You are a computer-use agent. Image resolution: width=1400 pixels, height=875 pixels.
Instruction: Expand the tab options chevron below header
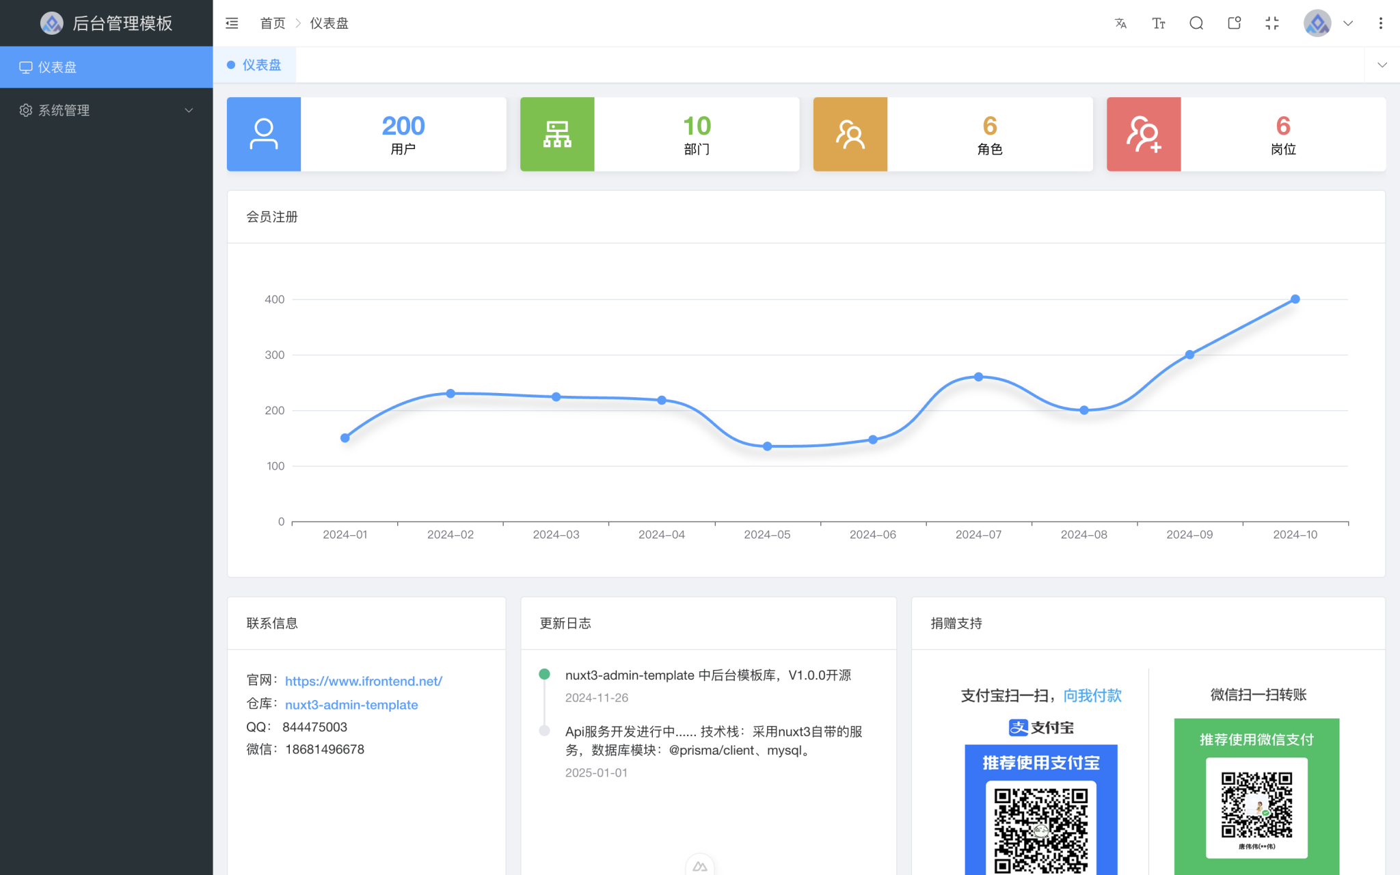click(x=1382, y=64)
